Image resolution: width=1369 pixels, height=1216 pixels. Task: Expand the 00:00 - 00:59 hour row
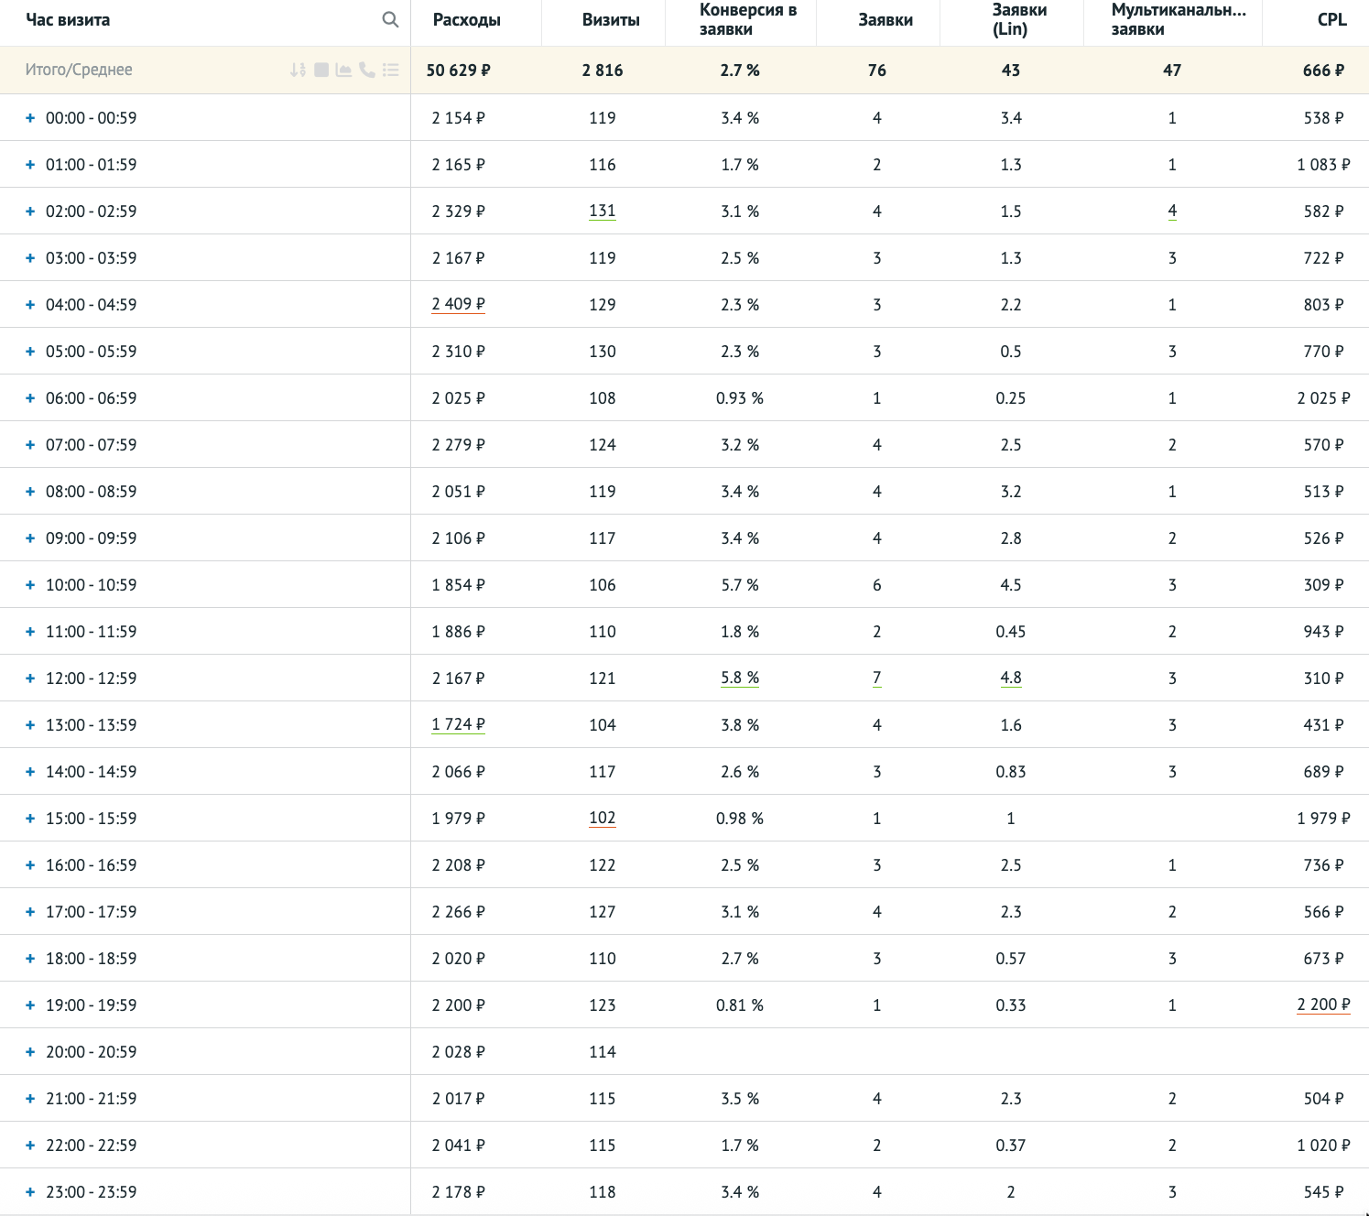[x=30, y=118]
